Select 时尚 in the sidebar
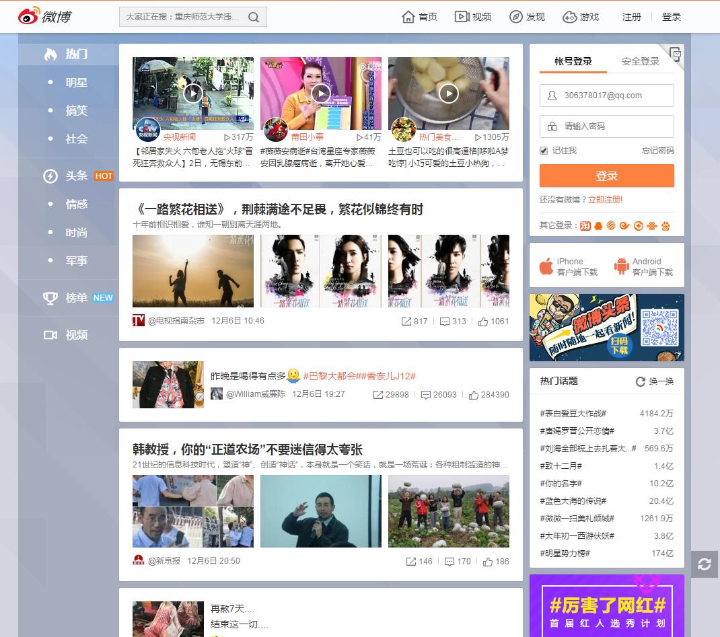The image size is (720, 637). pyautogui.click(x=76, y=233)
